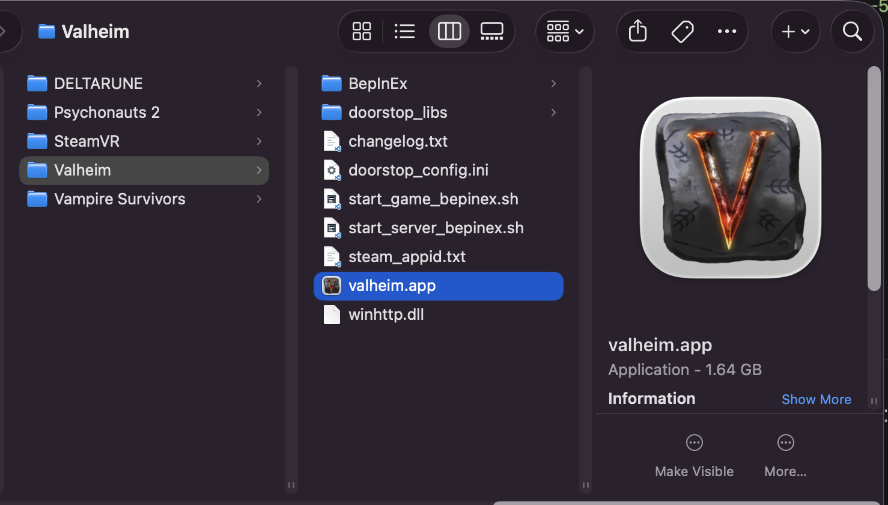The image size is (888, 505).
Task: Select the Valheim folder row
Action: point(144,170)
